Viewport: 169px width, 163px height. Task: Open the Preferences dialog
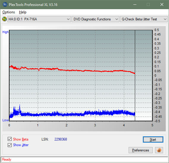tap(140, 150)
